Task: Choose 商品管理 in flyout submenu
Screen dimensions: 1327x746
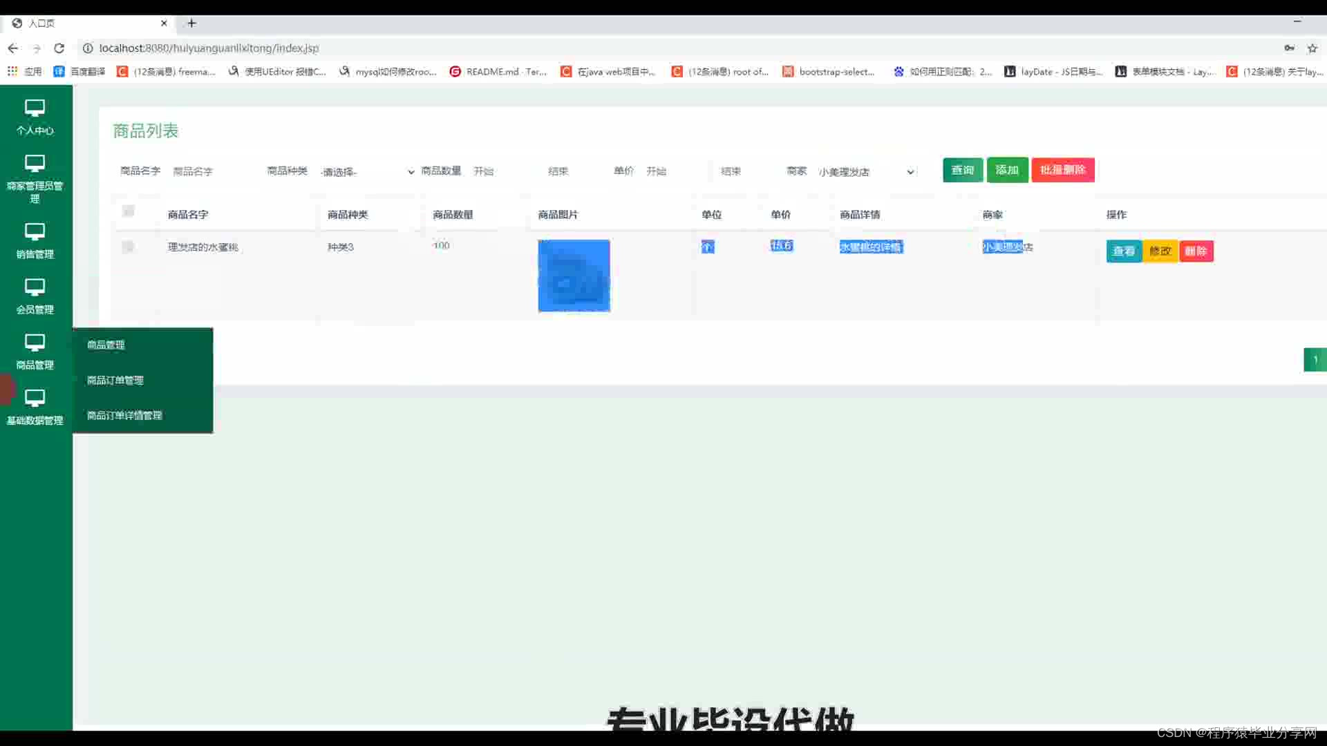Action: coord(106,345)
